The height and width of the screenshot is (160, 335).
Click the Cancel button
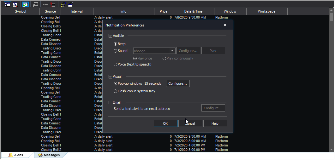(x=190, y=123)
